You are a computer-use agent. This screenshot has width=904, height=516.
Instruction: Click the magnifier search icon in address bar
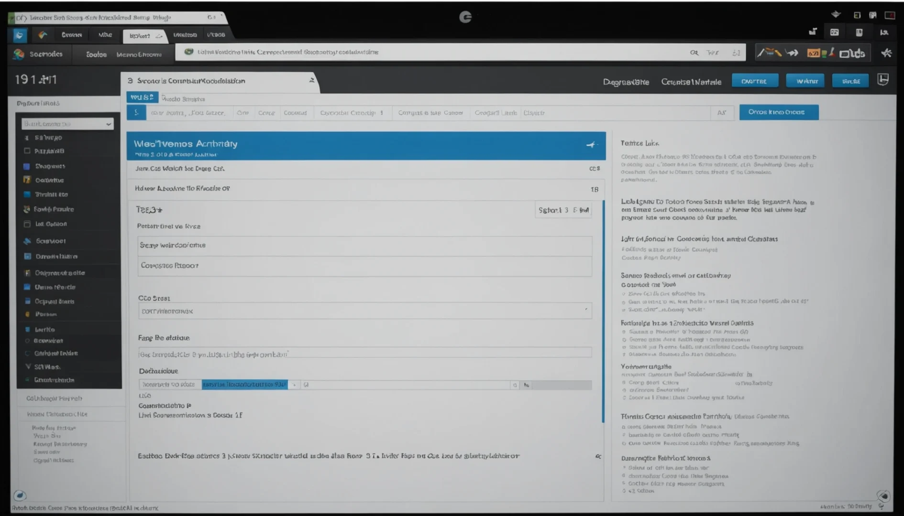(x=694, y=53)
